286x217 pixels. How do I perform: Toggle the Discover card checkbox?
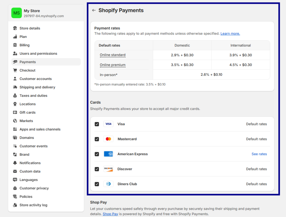pos(97,169)
